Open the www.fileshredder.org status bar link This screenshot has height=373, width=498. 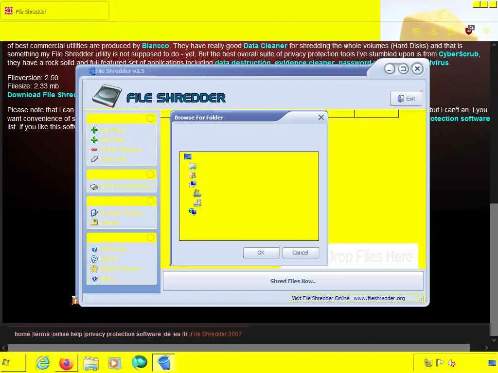point(379,298)
